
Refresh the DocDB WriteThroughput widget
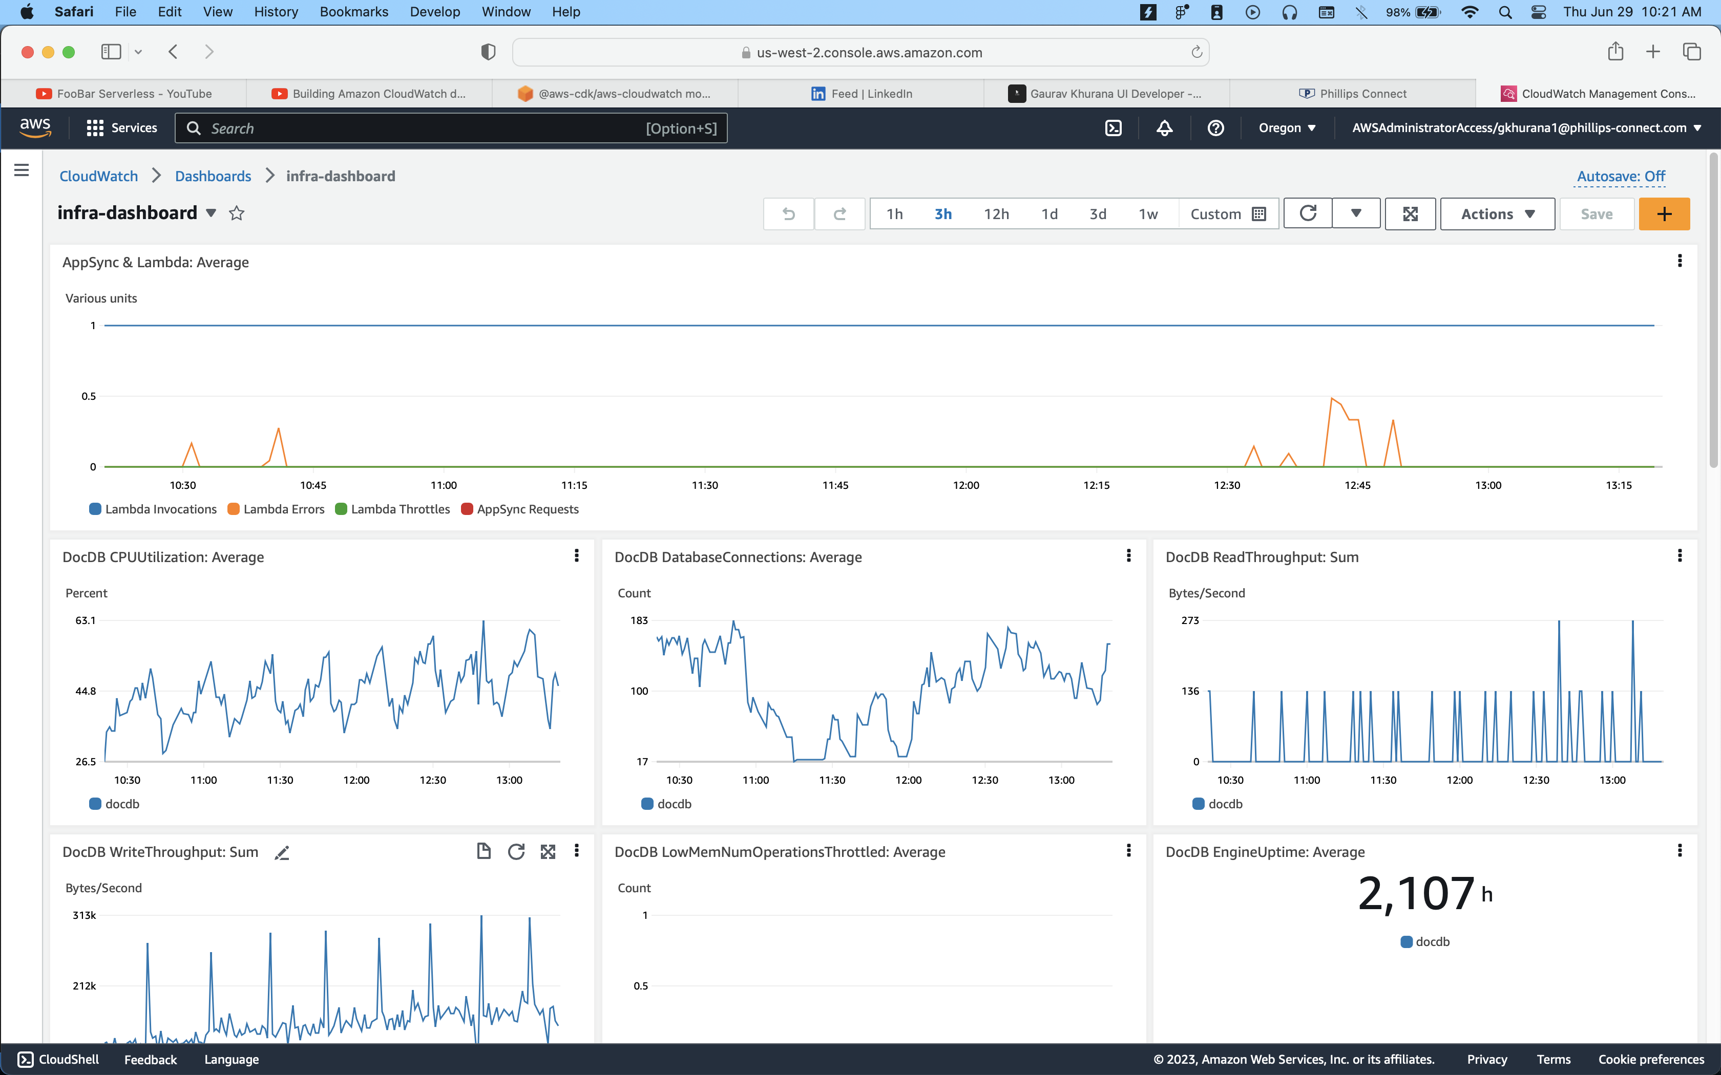516,851
